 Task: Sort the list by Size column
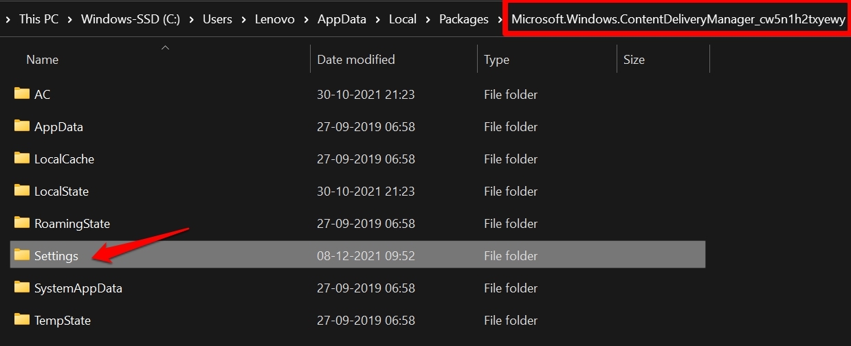[x=634, y=60]
